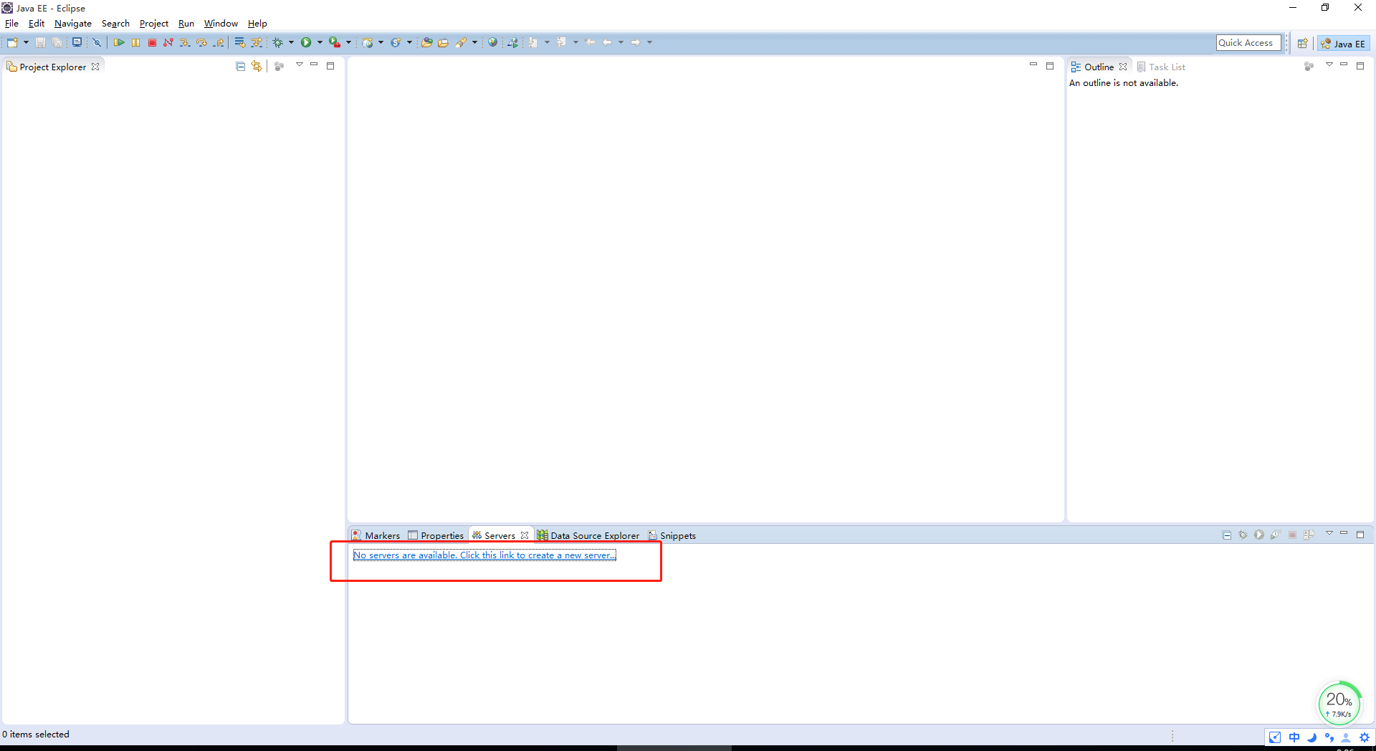Click the Step Over icon
Screen dimensions: 1376x751
point(201,42)
